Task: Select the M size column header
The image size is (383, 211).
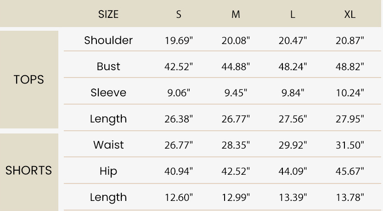Action: [236, 14]
